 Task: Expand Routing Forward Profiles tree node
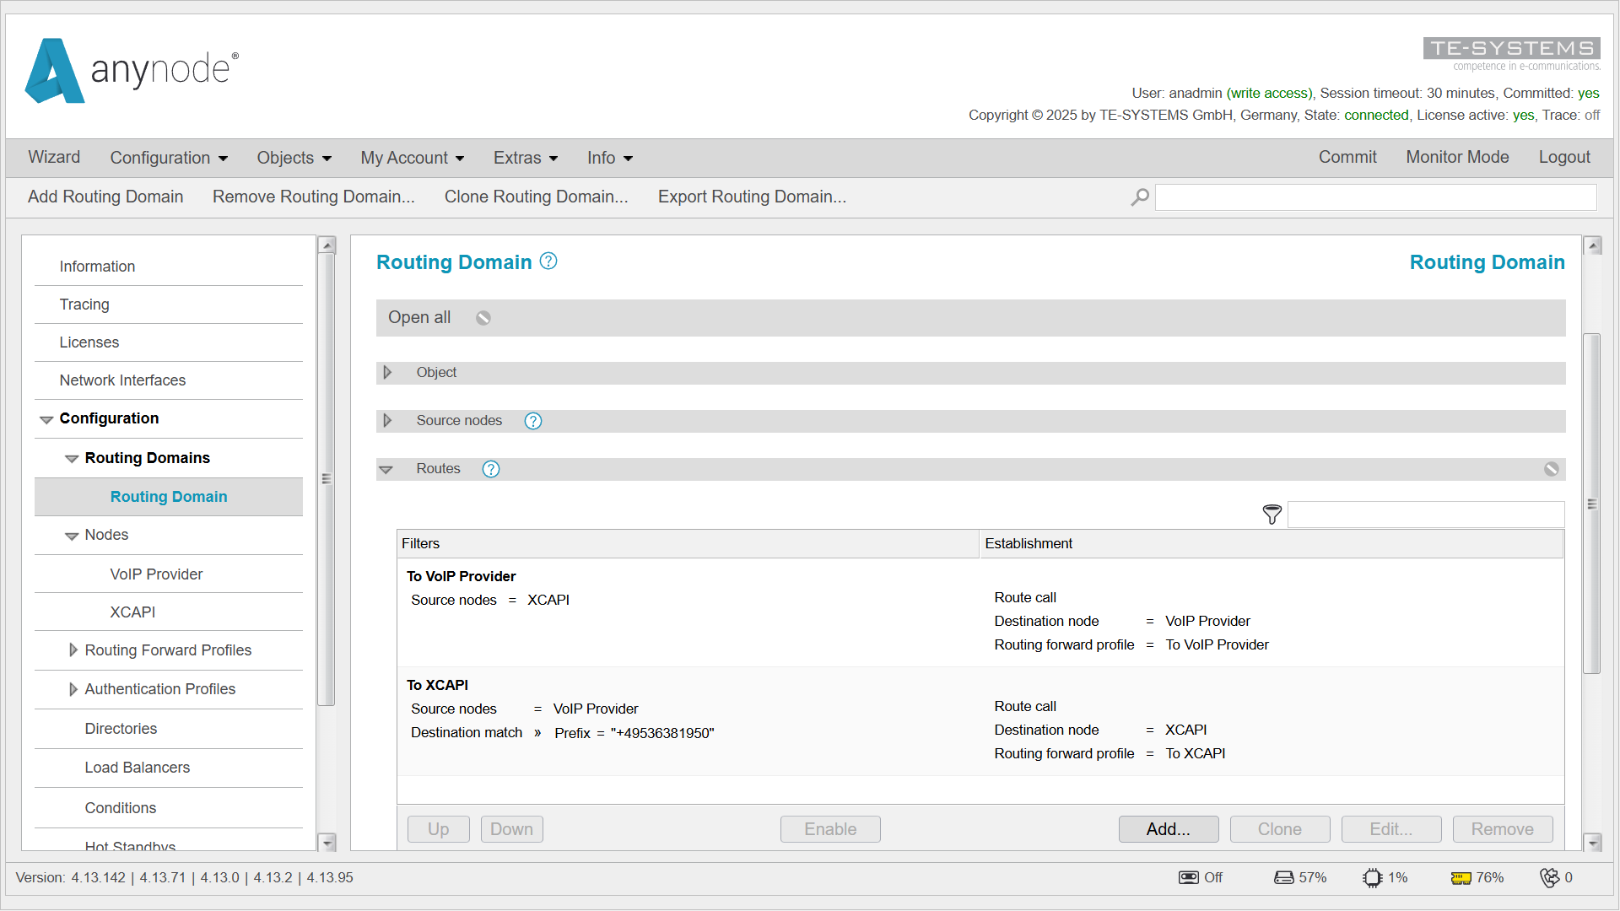coord(73,650)
